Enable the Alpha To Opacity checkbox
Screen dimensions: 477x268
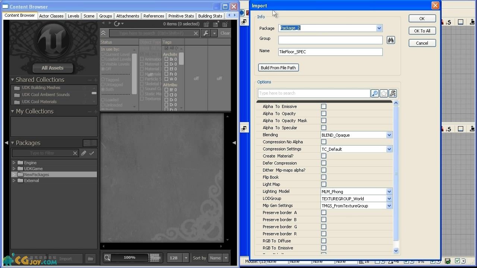point(323,114)
